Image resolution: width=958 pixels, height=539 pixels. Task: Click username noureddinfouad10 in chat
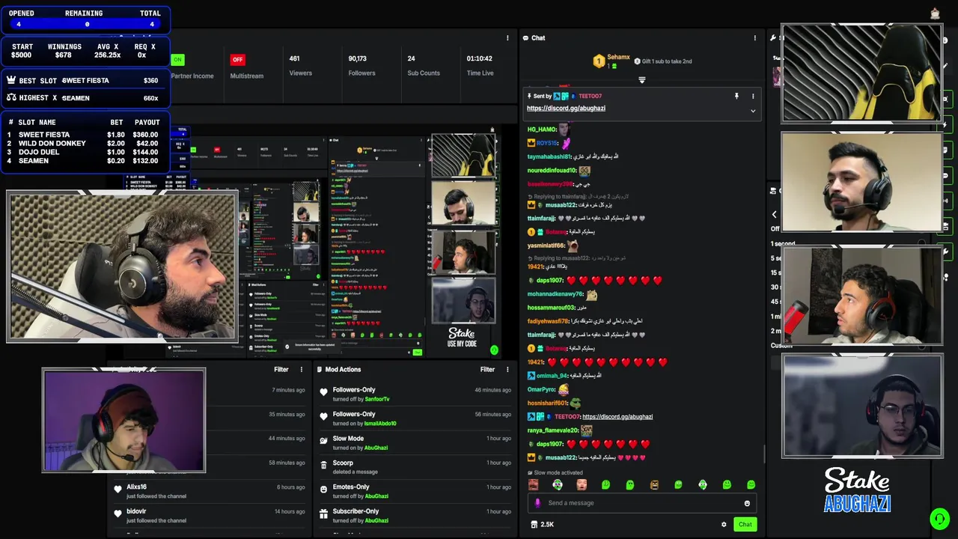(x=552, y=171)
